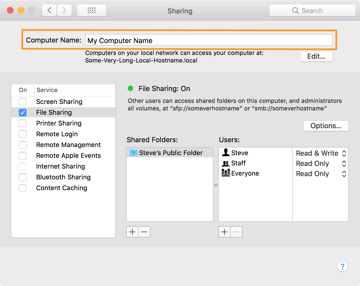The image size is (360, 286).
Task: Show all preferences with the grid icon
Action: 92,11
